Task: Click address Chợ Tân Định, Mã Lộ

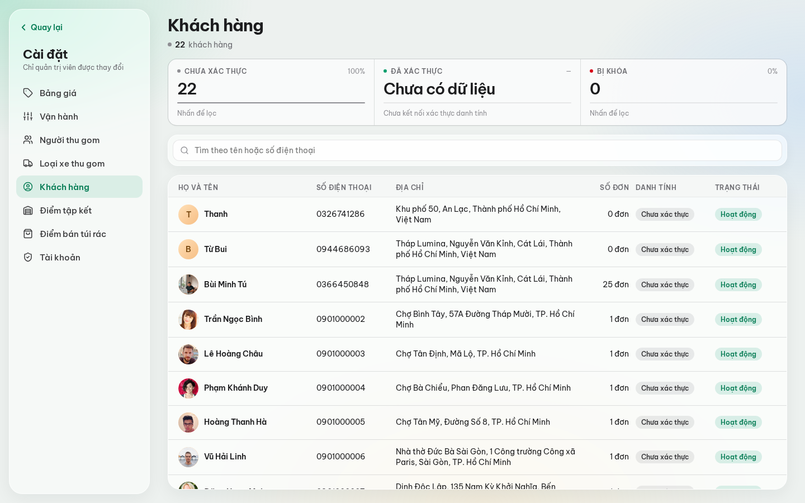Action: click(x=466, y=354)
